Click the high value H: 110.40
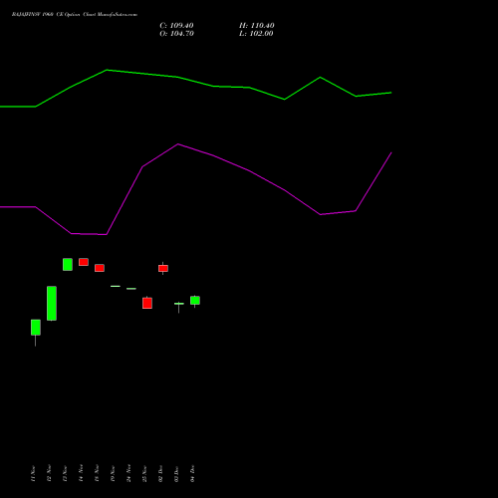The image size is (498, 498). tap(257, 26)
